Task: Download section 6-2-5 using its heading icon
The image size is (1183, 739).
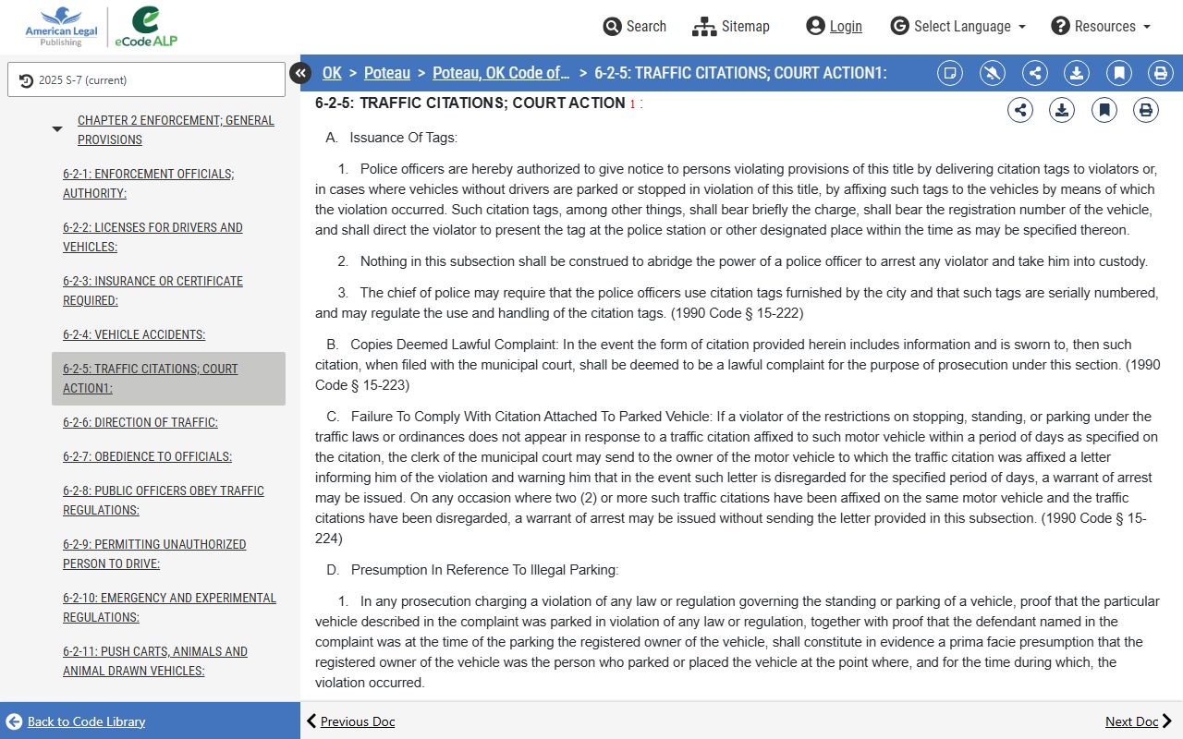Action: click(1062, 111)
